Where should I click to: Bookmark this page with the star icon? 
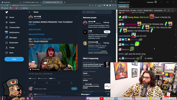[x=95, y=5]
